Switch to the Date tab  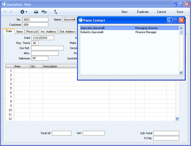(x=9, y=31)
